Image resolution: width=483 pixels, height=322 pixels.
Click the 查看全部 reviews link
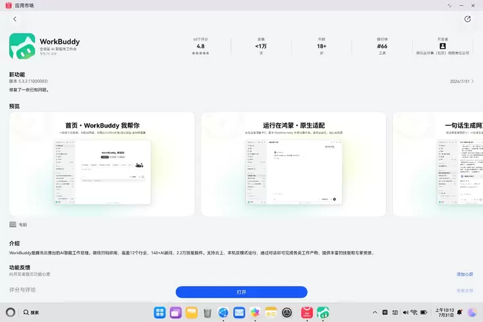coord(464,290)
